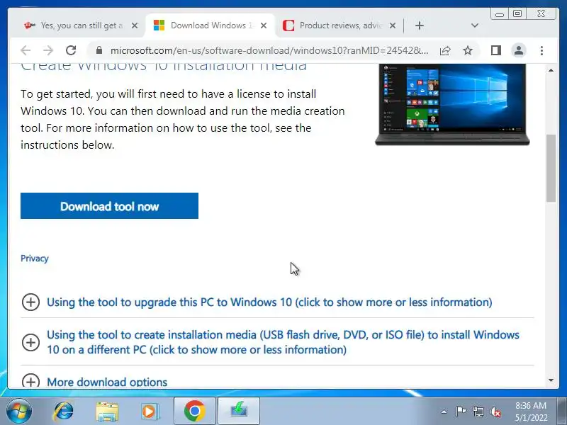Click the muted volume tray icon
The height and width of the screenshot is (425, 567).
click(x=495, y=412)
